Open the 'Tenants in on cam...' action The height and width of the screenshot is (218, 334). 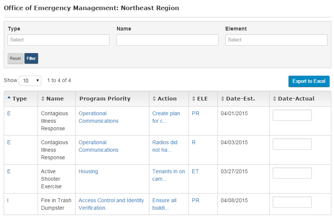169,175
